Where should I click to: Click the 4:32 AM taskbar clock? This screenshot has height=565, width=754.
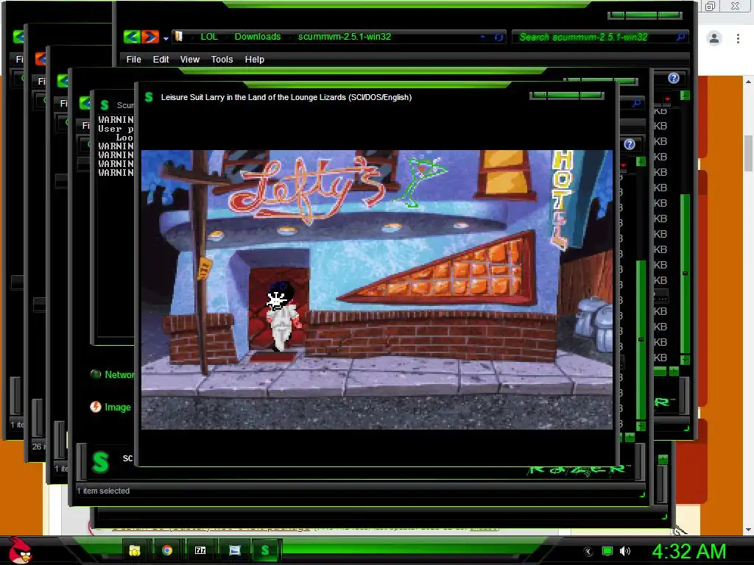point(688,552)
